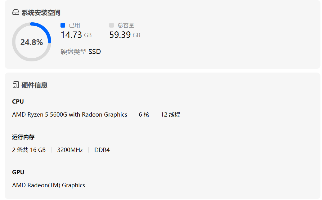
Task: Click the 2 条共 16 GB memory text
Action: pyautogui.click(x=29, y=150)
